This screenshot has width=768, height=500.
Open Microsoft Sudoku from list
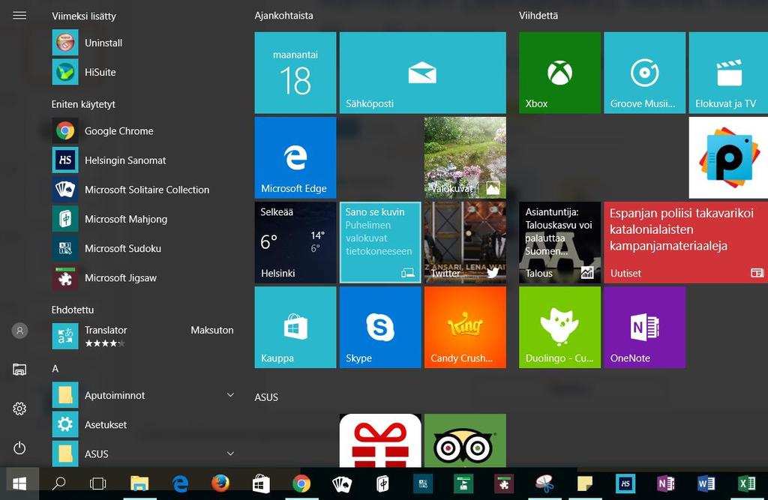coord(143,248)
